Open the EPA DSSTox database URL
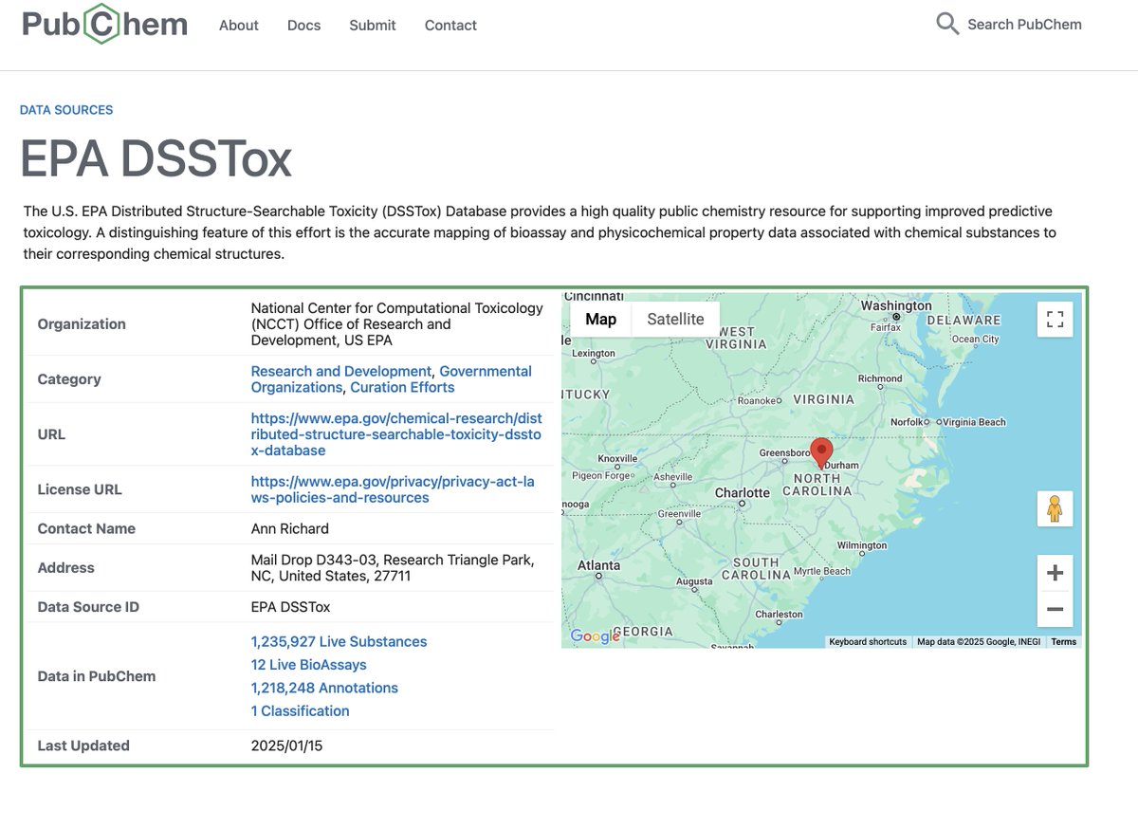Viewport: 1138px width, 828px height. pyautogui.click(x=396, y=434)
